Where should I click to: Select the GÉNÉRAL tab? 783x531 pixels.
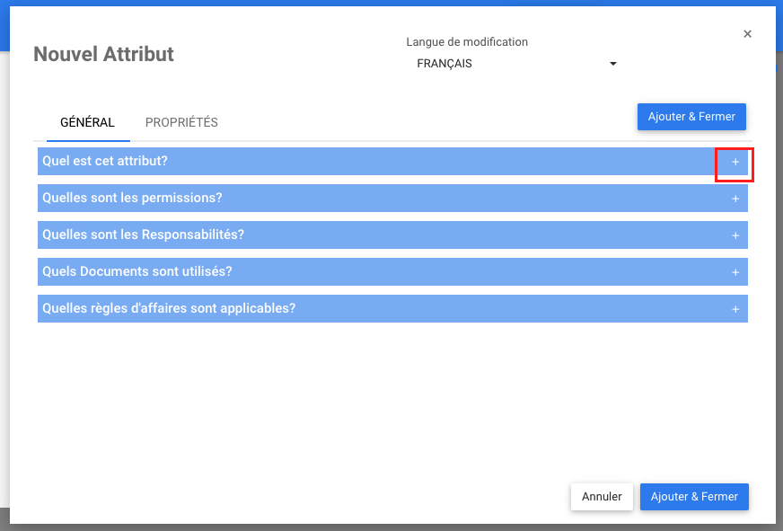pos(87,122)
